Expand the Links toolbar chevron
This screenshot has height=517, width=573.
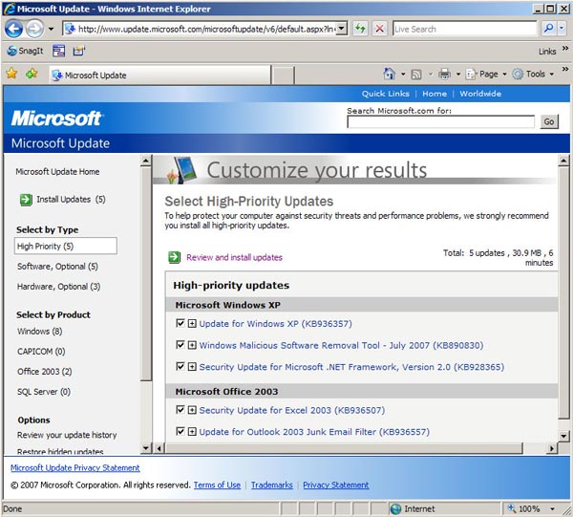[565, 49]
